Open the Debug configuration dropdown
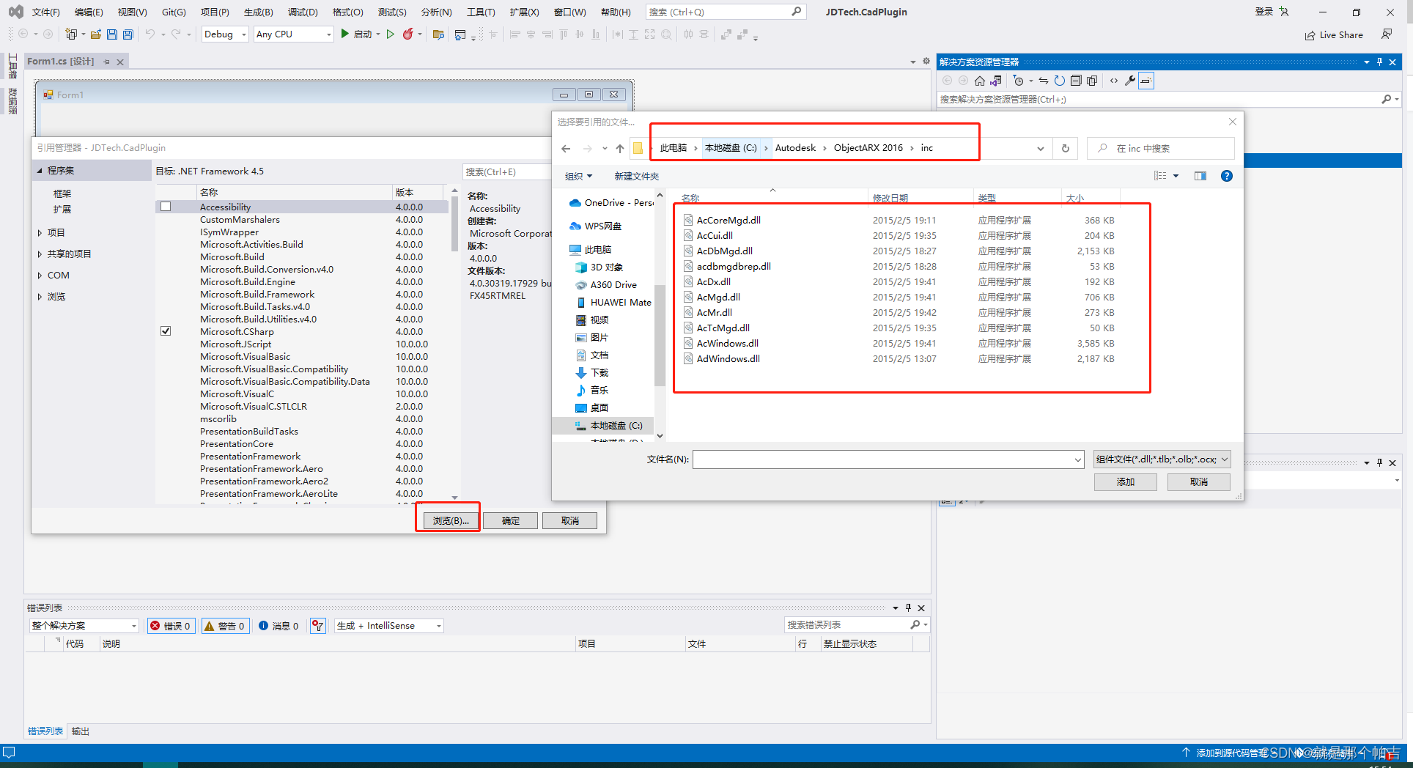The width and height of the screenshot is (1413, 768). (225, 34)
